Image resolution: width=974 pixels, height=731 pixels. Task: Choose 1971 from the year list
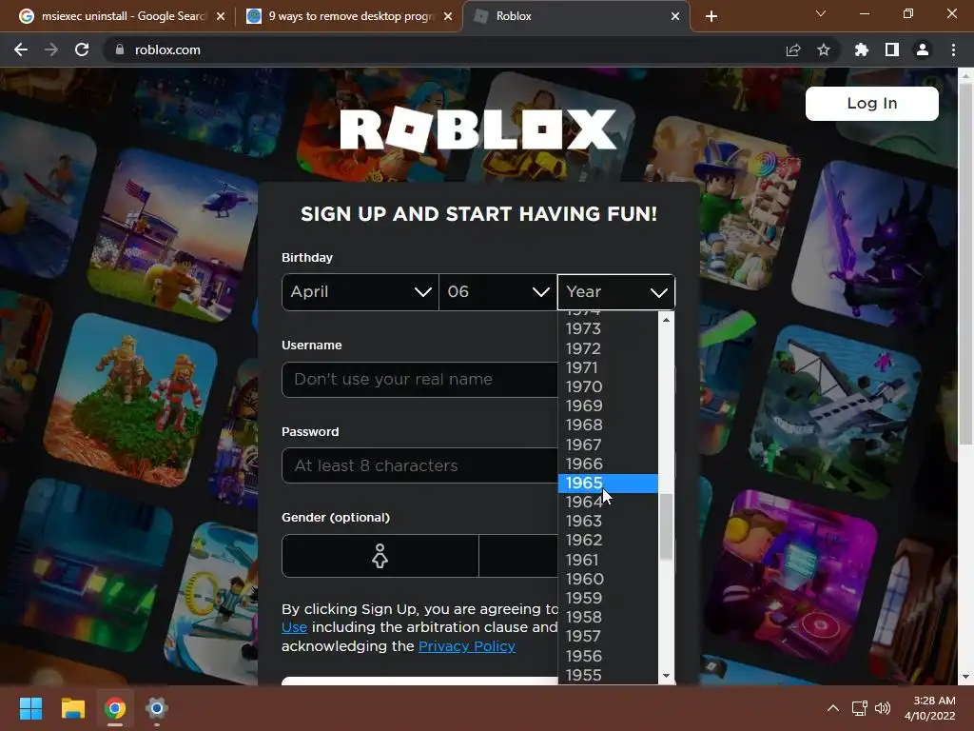pyautogui.click(x=608, y=368)
